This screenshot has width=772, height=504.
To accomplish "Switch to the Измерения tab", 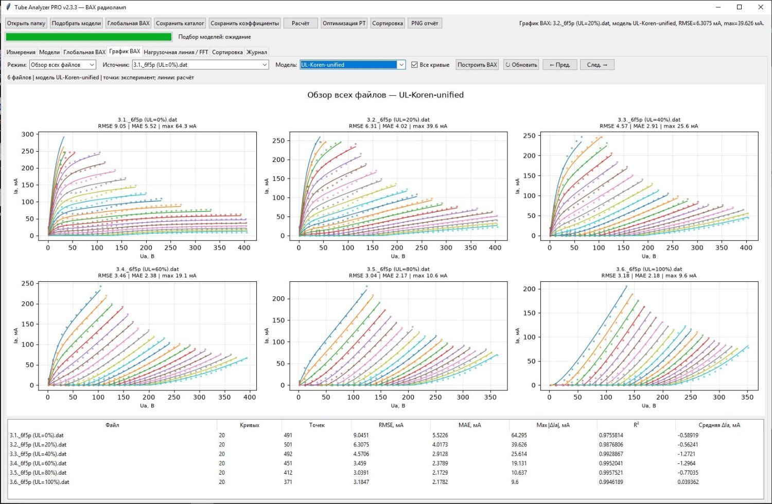I will click(21, 52).
